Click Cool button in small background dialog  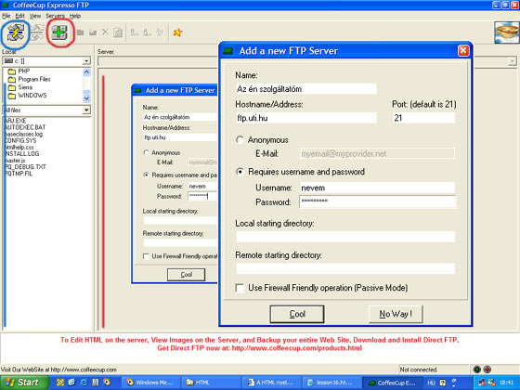pyautogui.click(x=186, y=275)
